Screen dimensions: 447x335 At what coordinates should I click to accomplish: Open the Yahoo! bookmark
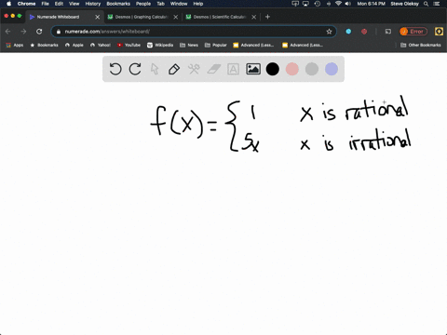[x=101, y=45]
